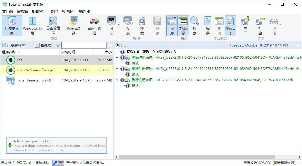Clear the filter with the X button
The image size is (302, 166).
(x=110, y=45)
